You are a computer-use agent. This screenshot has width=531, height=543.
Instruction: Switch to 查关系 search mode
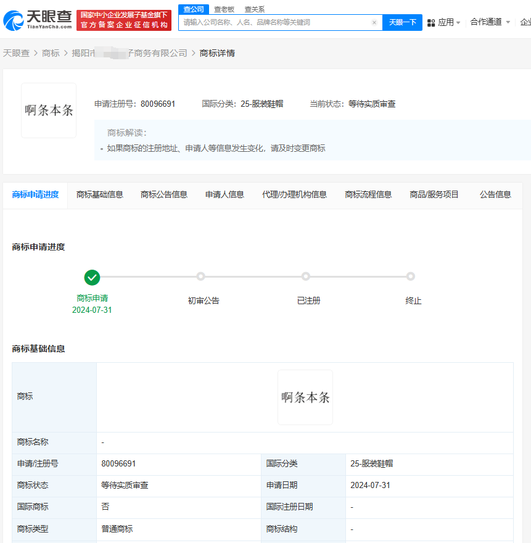[x=255, y=9]
